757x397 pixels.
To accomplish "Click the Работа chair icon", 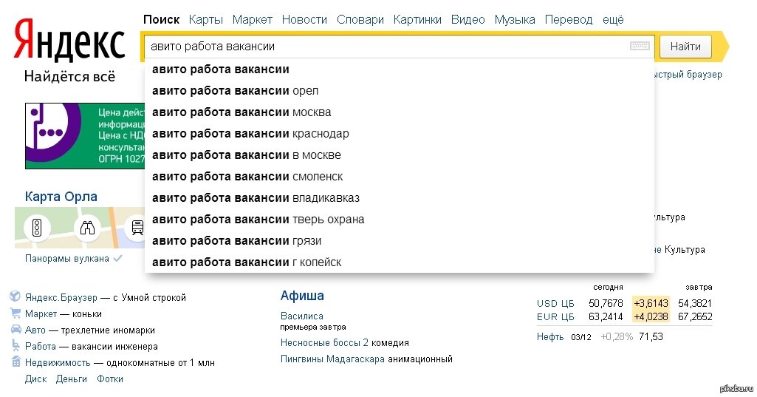I will point(16,346).
